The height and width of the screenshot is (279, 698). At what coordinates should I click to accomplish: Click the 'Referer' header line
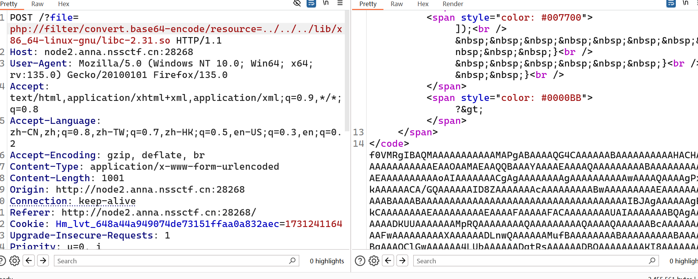pos(133,212)
